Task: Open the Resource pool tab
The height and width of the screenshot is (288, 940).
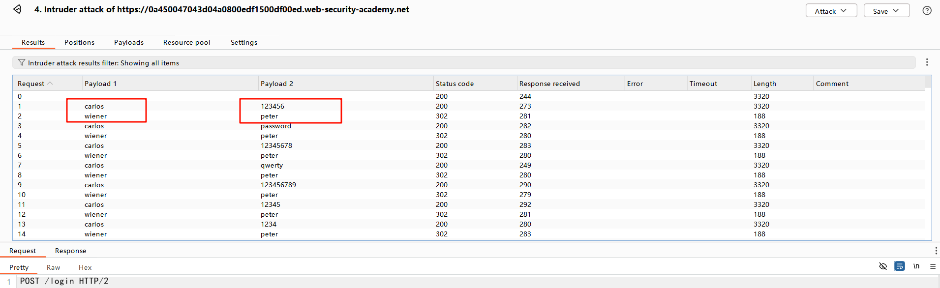Action: [x=186, y=42]
